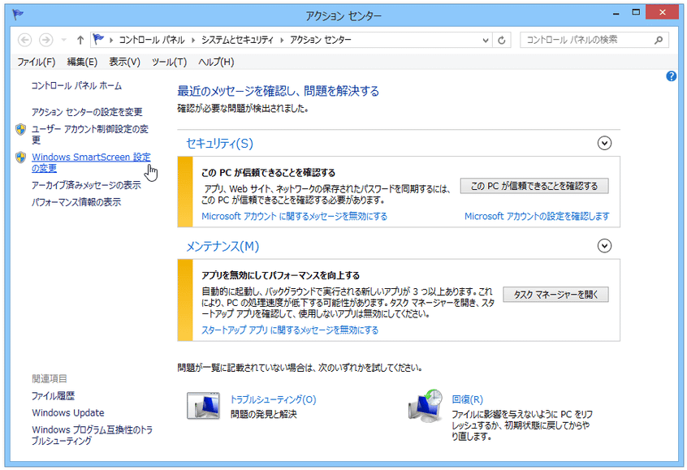Viewport: 687px width, 470px height.
Task: Open アーカイブ済みメッセージの表示
Action: pos(86,185)
